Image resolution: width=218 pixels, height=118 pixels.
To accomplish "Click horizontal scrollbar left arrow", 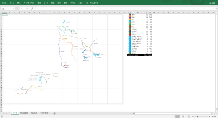I will point(133,113).
